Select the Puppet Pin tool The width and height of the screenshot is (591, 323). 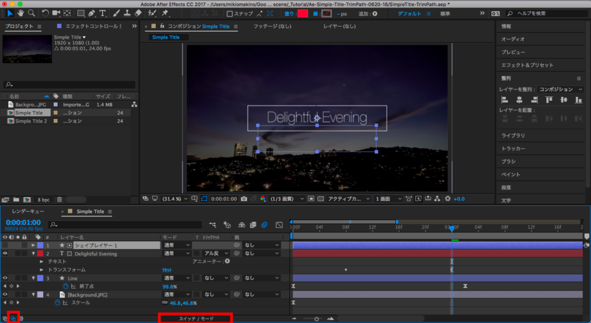pyautogui.click(x=163, y=13)
